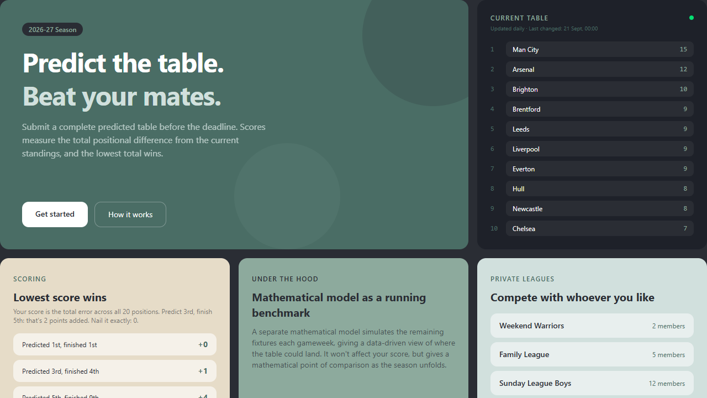Click the Under the Hood label
This screenshot has width=707, height=398.
285,279
